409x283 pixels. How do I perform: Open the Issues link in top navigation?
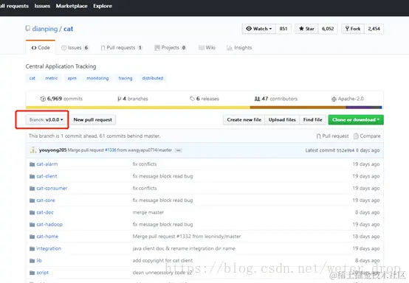pos(42,6)
